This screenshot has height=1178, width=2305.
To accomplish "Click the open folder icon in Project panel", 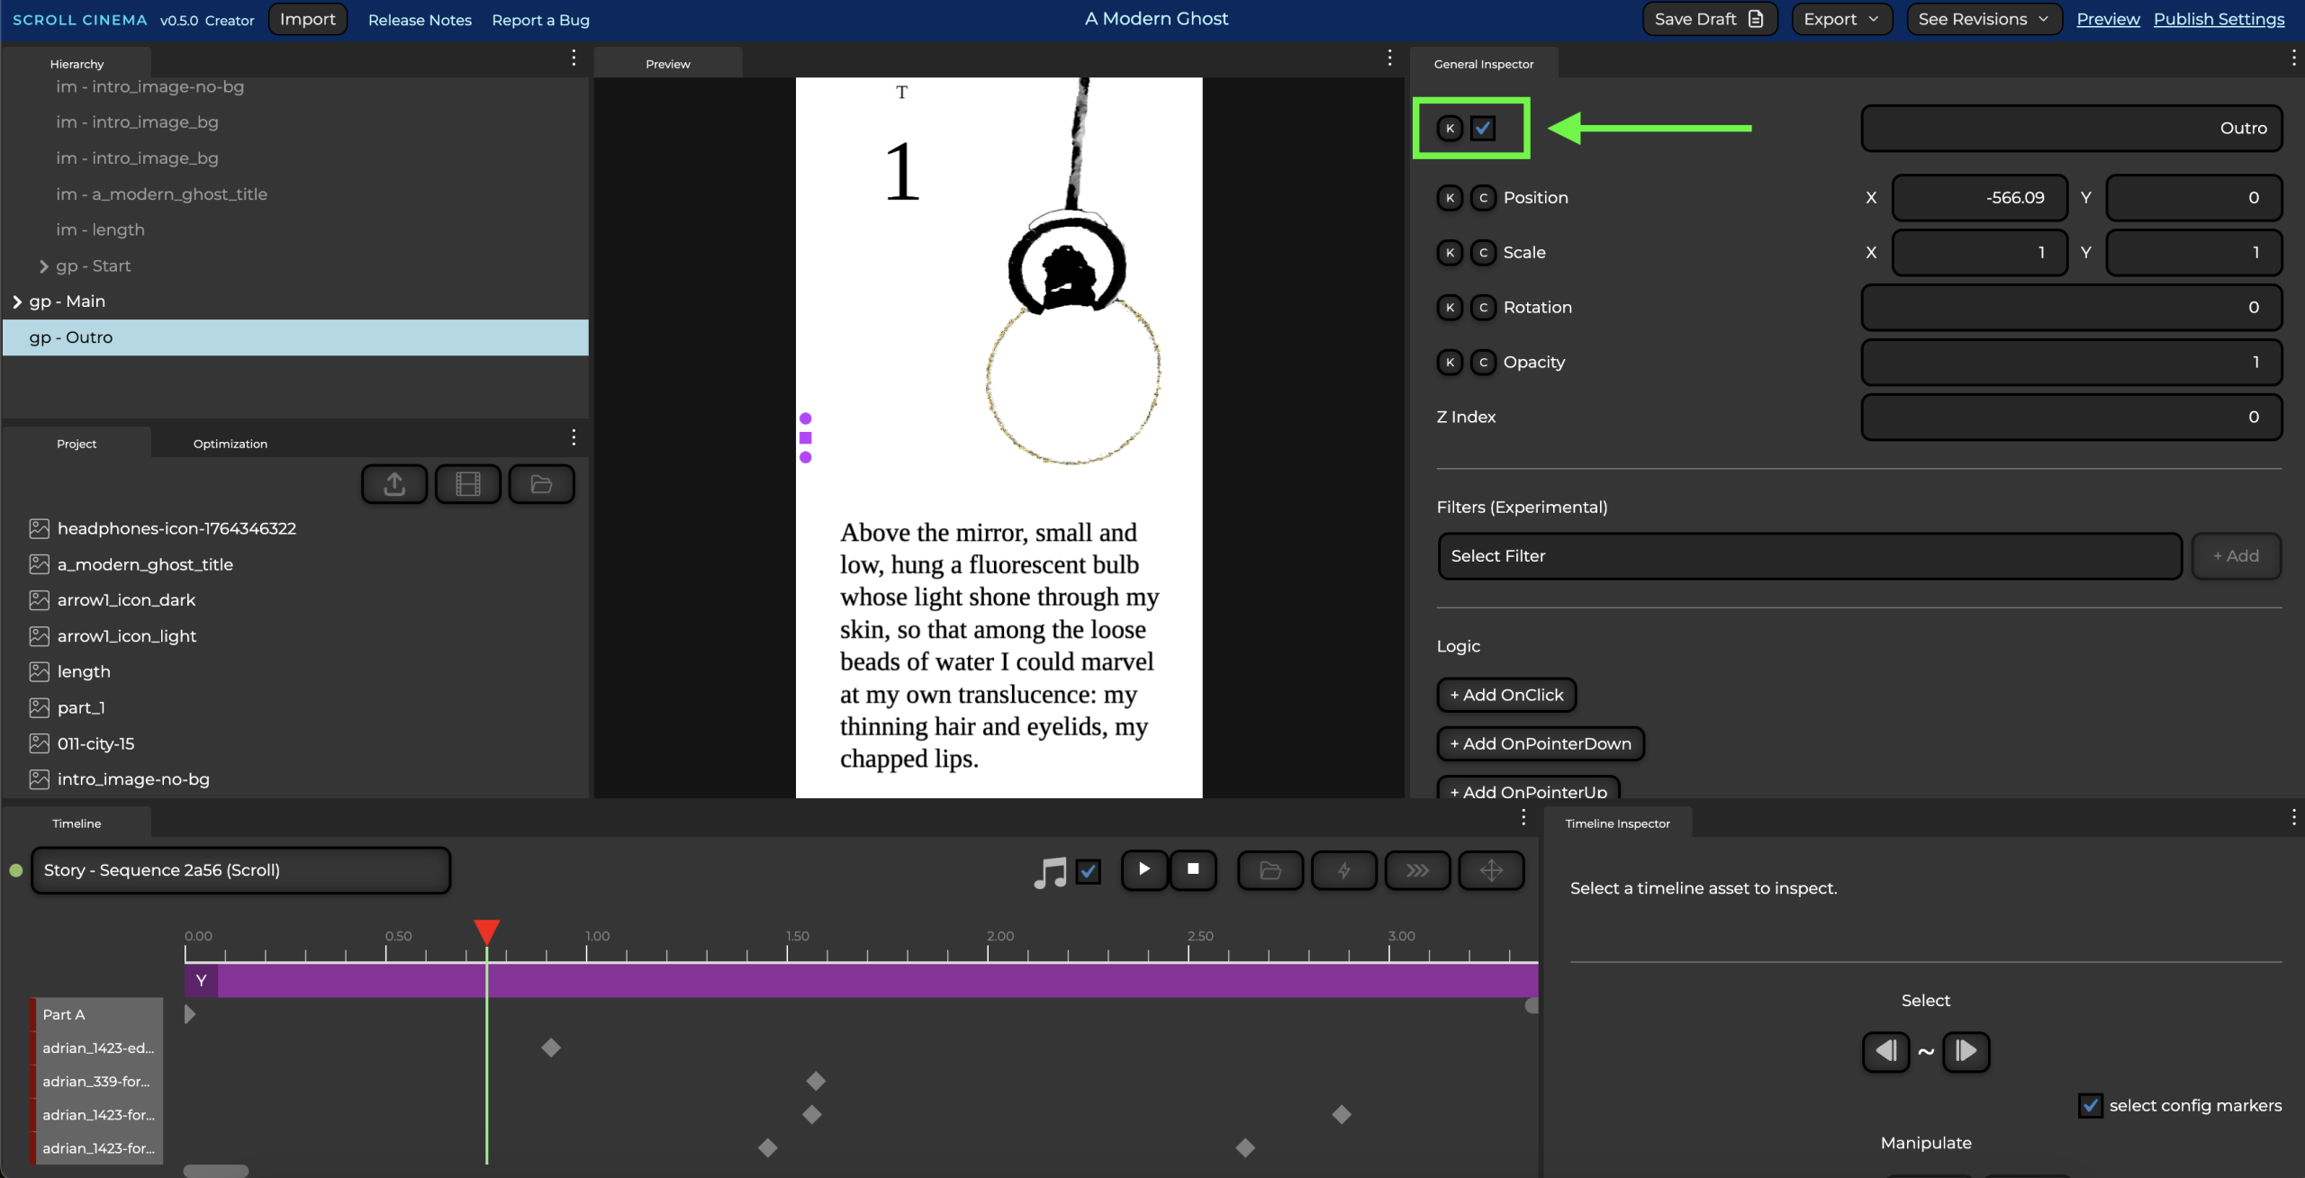I will tap(541, 484).
